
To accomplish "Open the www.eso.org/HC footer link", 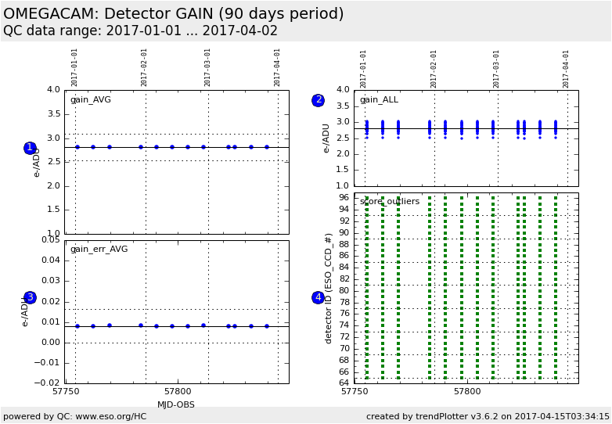I will (97, 416).
